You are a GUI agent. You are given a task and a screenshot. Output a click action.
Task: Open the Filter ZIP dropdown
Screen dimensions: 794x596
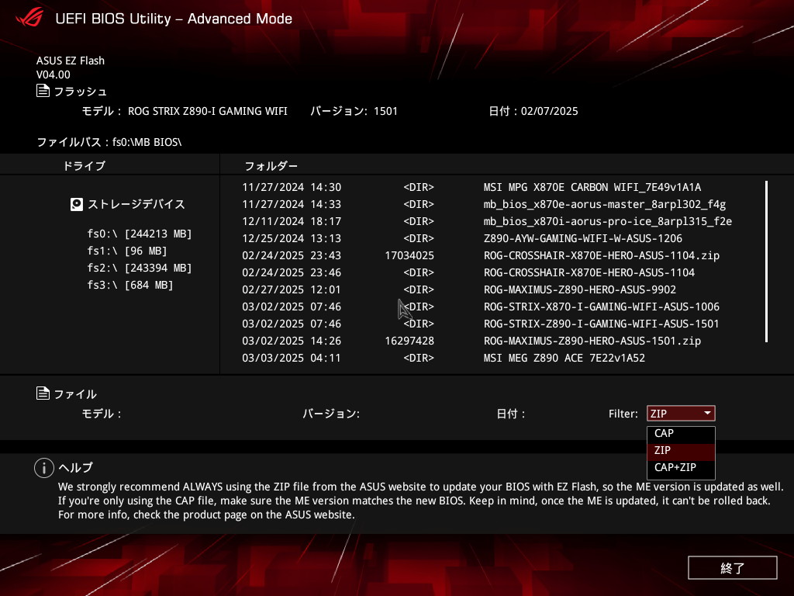pos(681,414)
